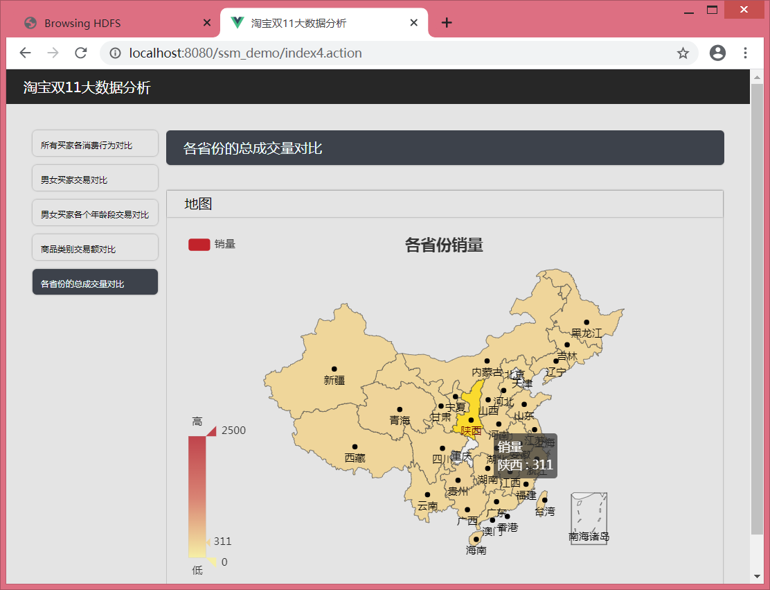
Task: Click the vertical scrollbar thumb
Action: point(758,309)
